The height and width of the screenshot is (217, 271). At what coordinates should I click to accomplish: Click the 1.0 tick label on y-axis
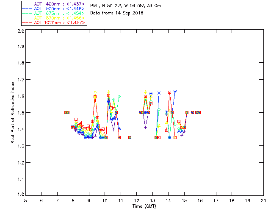click(x=20, y=195)
